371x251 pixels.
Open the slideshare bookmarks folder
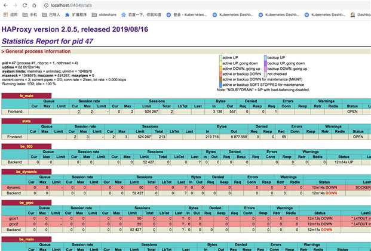click(104, 15)
